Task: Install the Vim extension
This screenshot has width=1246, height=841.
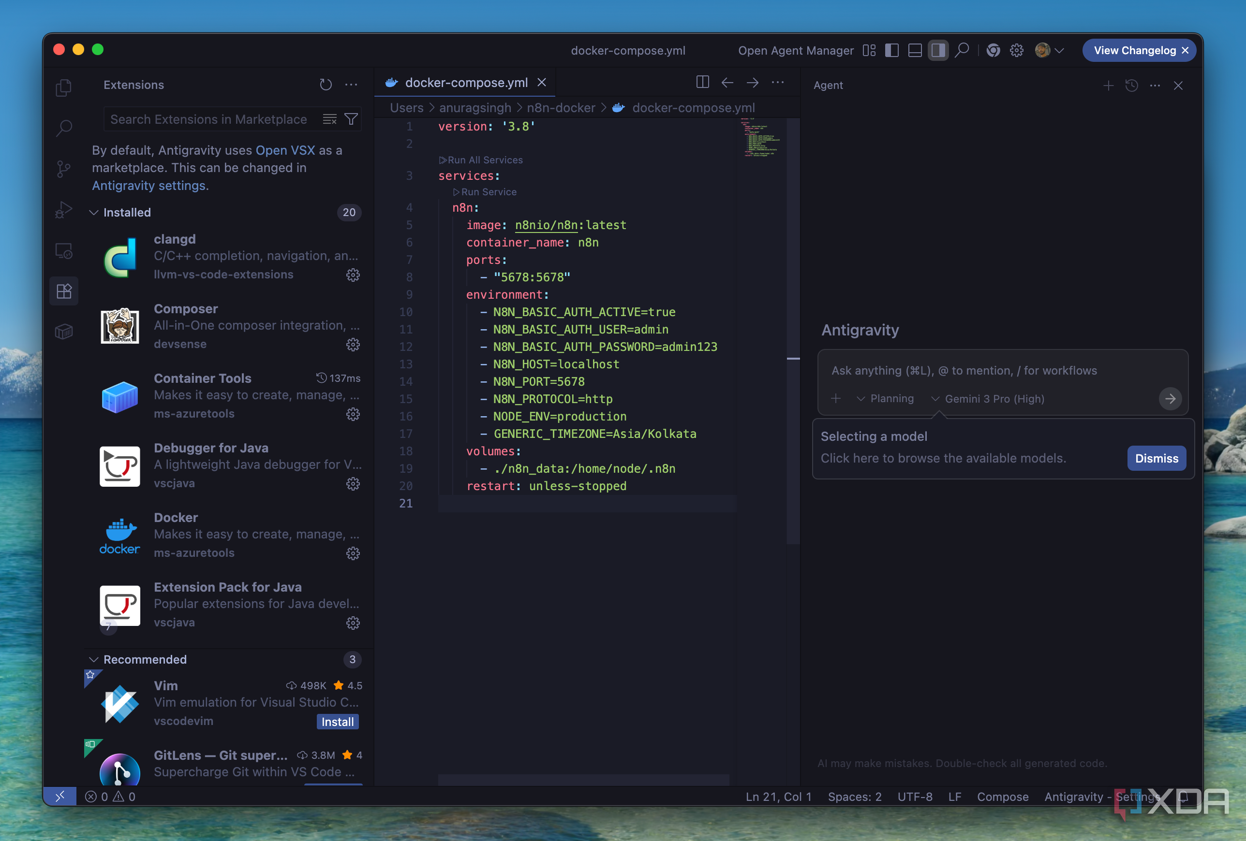Action: pos(337,722)
